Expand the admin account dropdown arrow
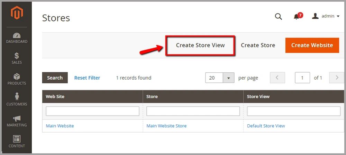346x155 pixels. click(x=338, y=16)
